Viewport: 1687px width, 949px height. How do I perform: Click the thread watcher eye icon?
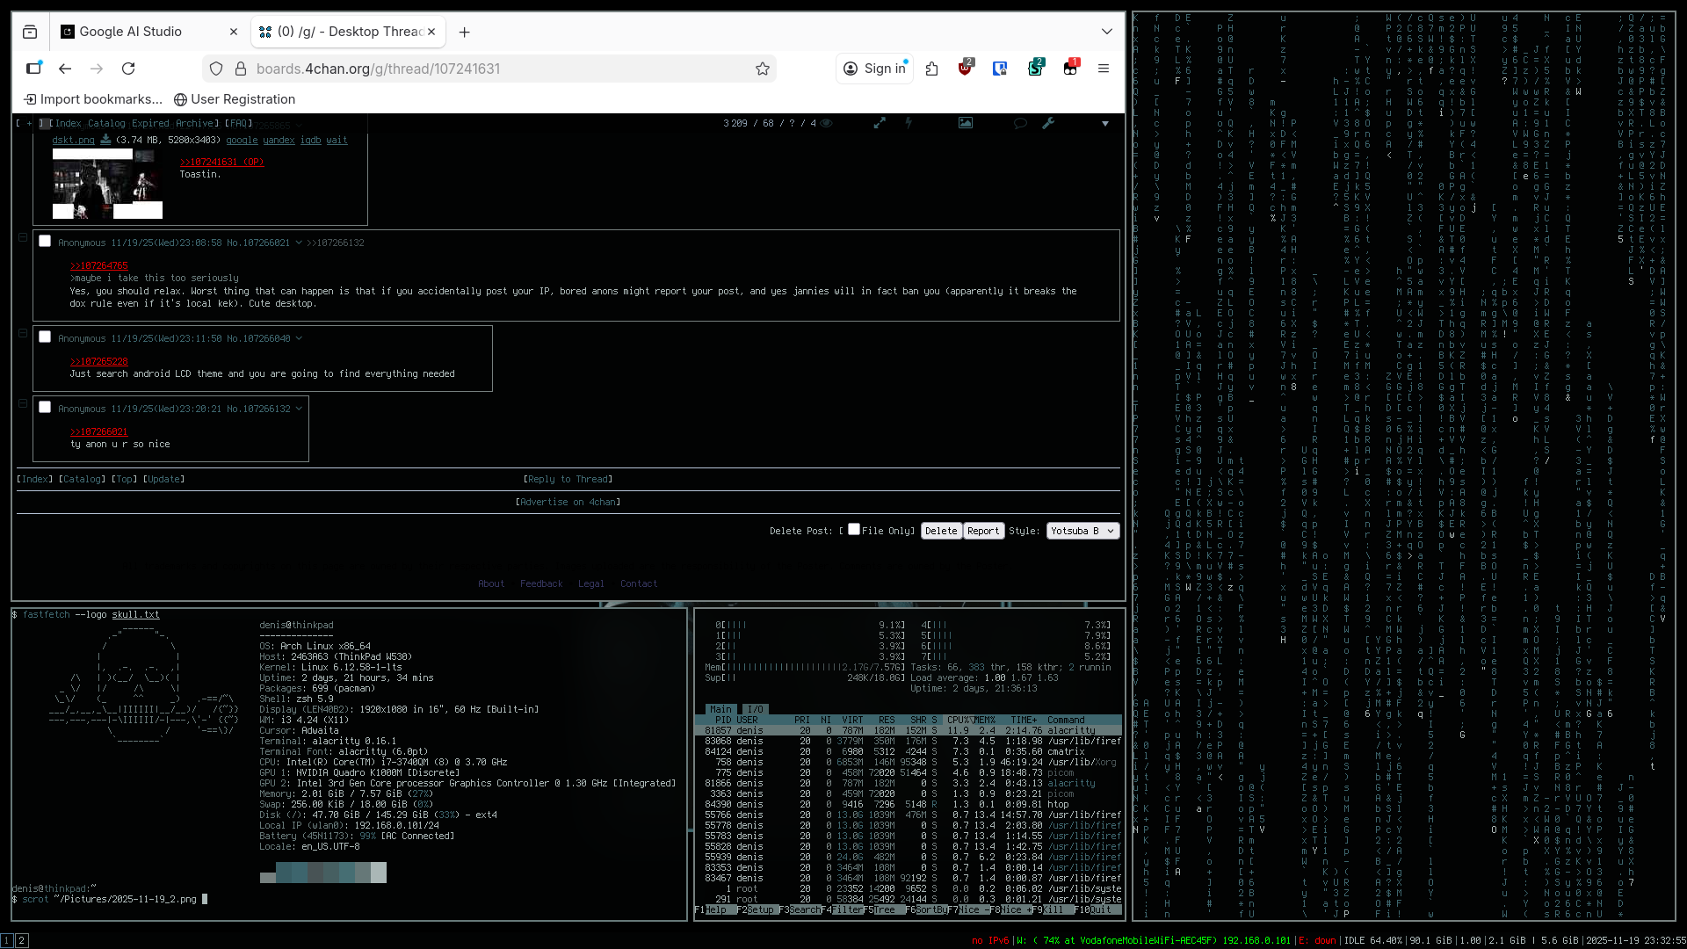826,124
